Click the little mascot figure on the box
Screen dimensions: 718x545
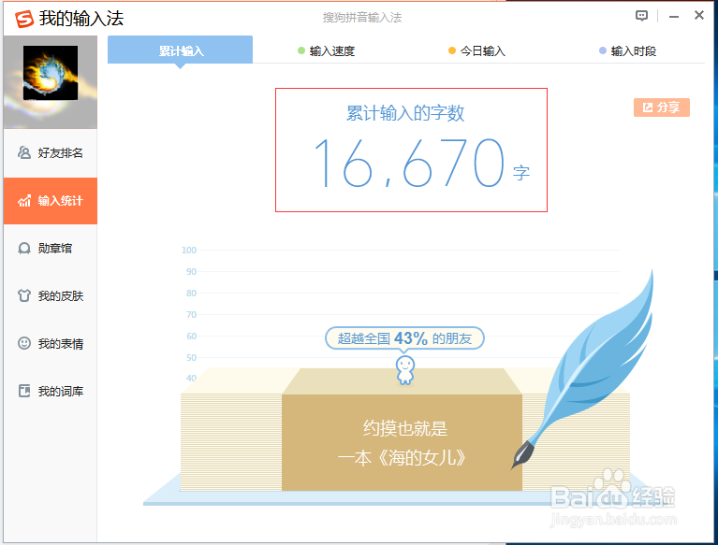404,370
